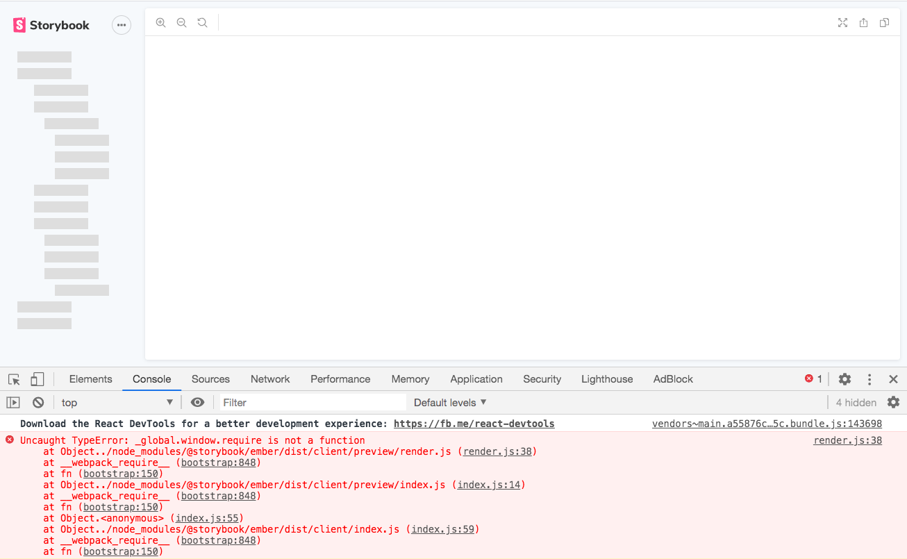The image size is (907, 559).
Task: Open the Storybook sidebar ellipsis menu
Action: 121,24
